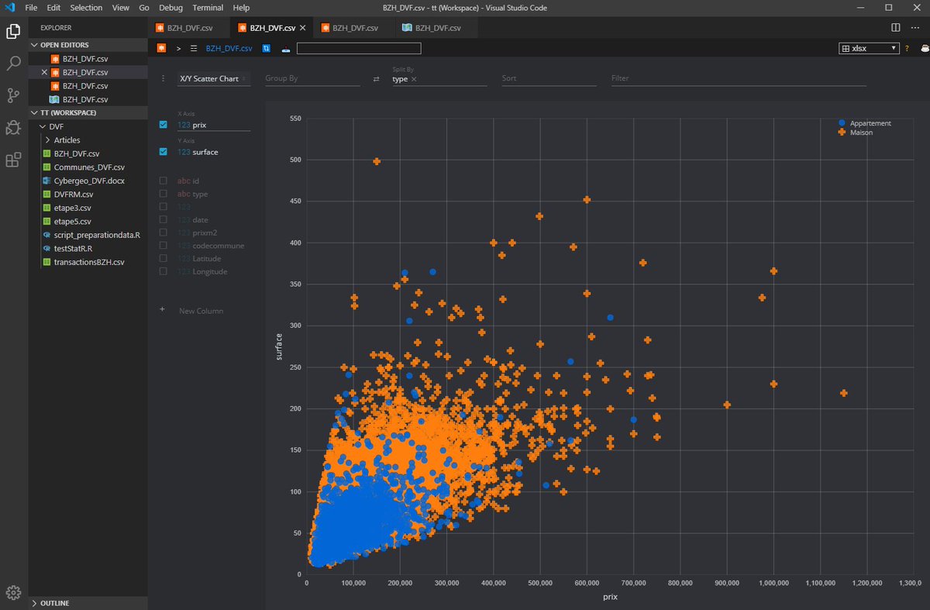Uncheck the prix column checkbox

(x=163, y=124)
